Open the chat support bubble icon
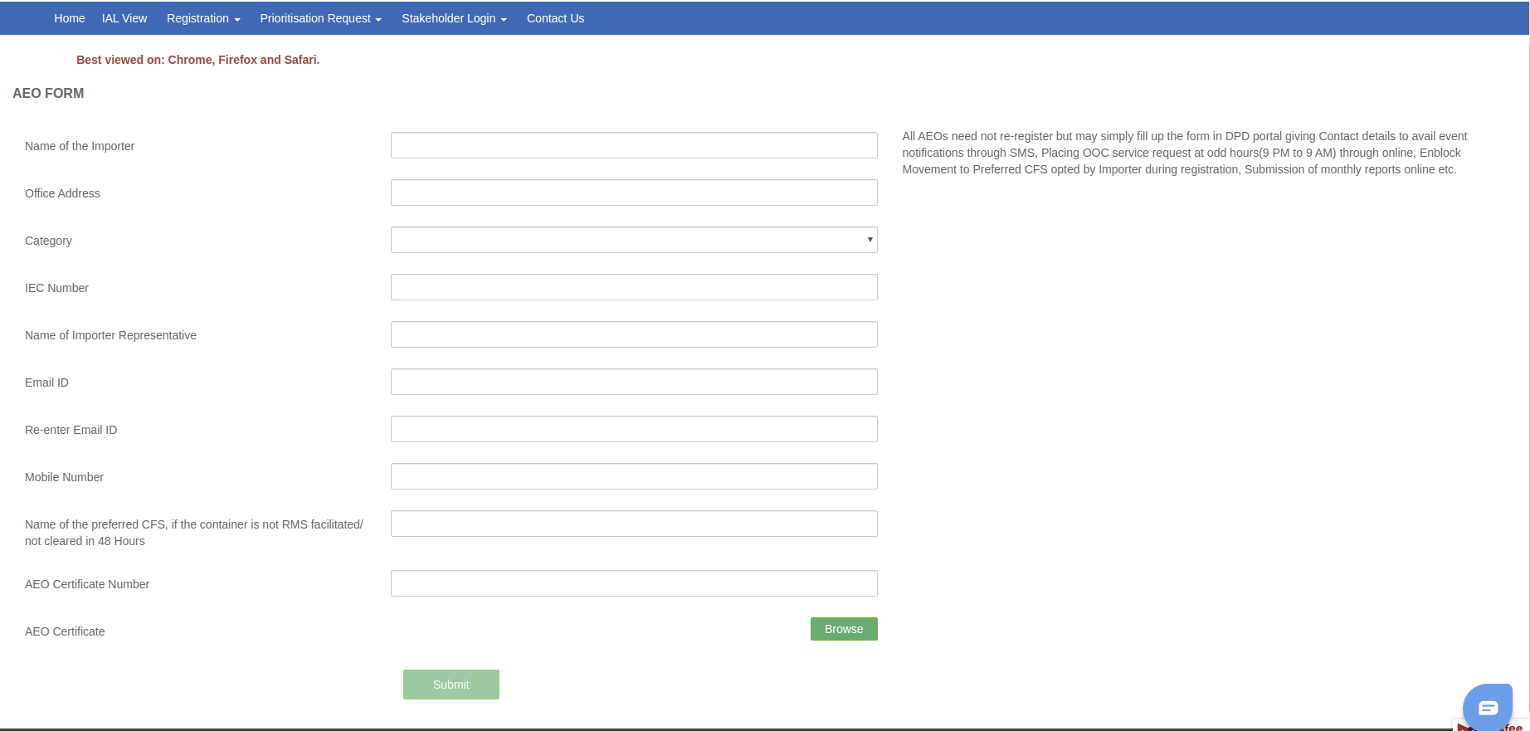Image resolution: width=1530 pixels, height=731 pixels. [x=1487, y=707]
